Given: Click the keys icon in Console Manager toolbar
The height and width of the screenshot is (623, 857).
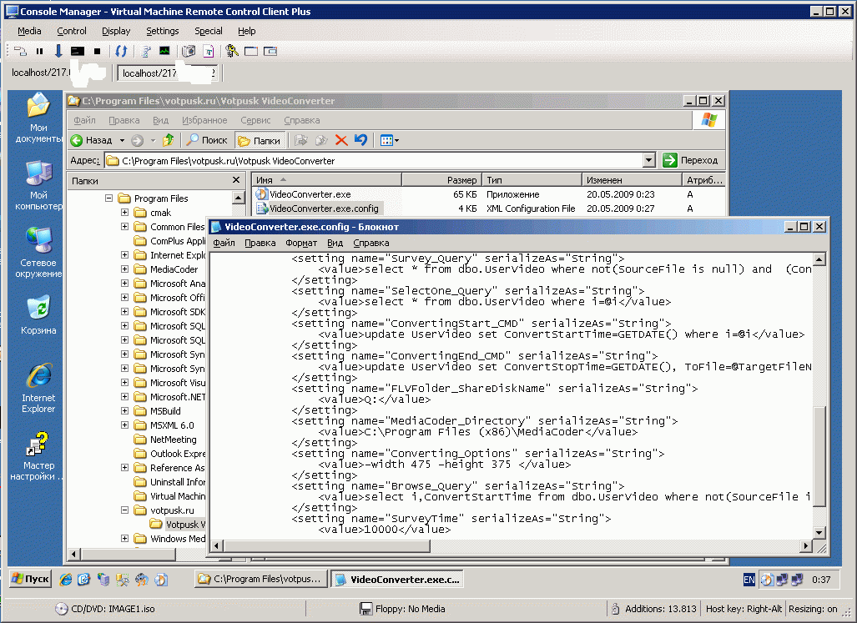Looking at the screenshot, I should [232, 51].
